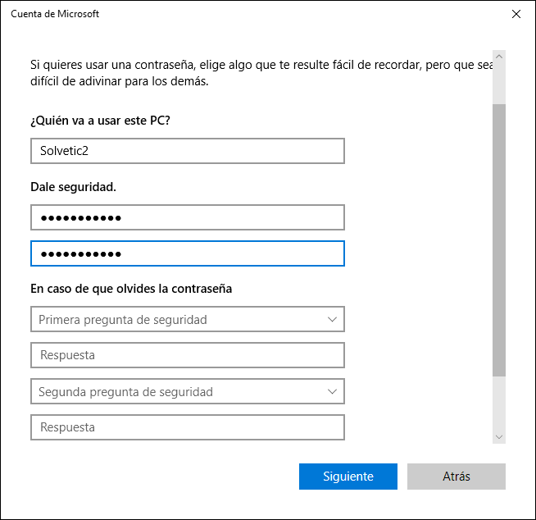Focus the username field containing Solvetic2

point(187,151)
